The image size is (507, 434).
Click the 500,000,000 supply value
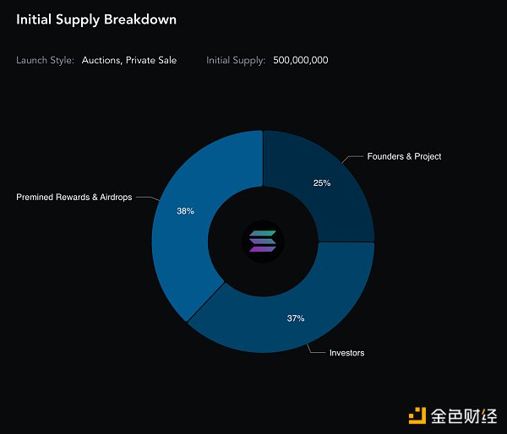[x=301, y=60]
